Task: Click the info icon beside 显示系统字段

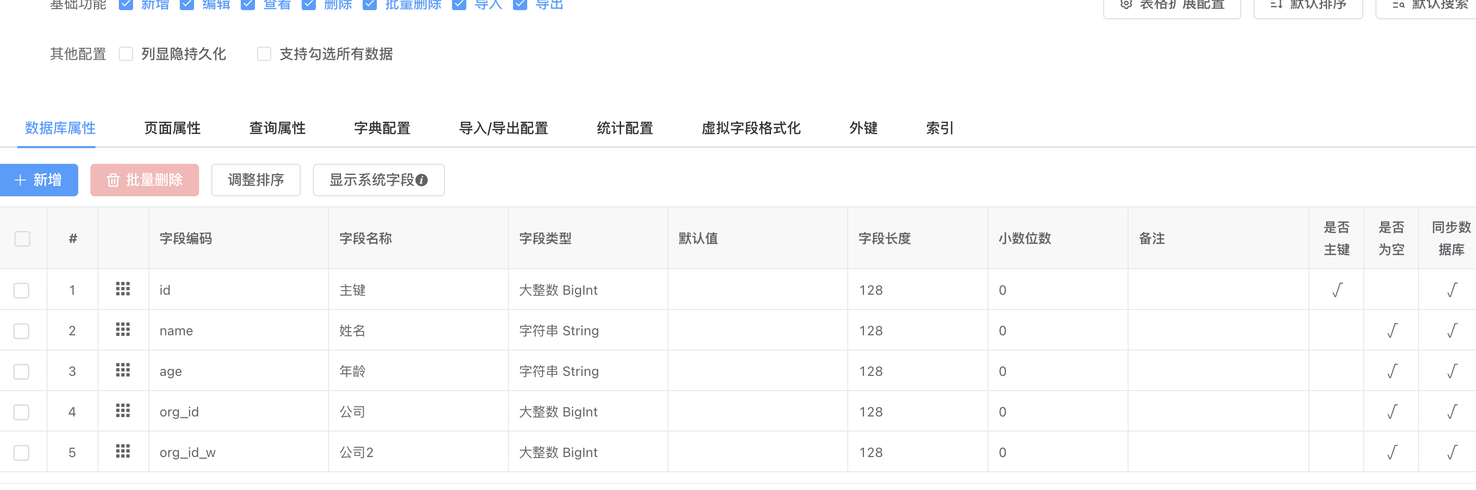Action: coord(422,180)
